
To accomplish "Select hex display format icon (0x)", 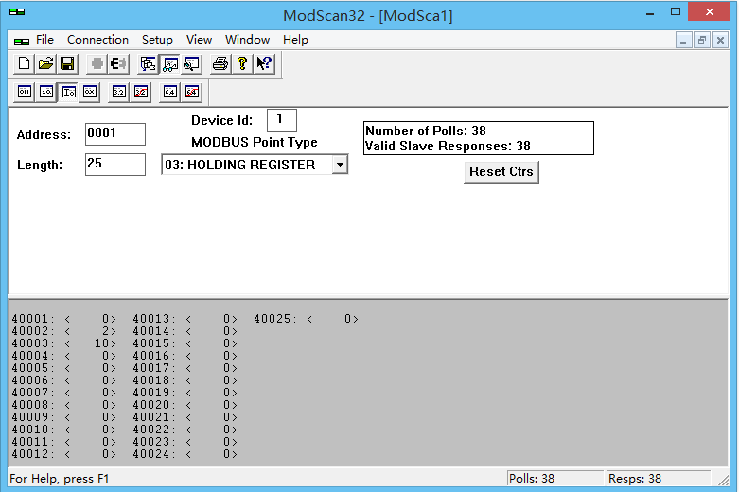I will (90, 92).
